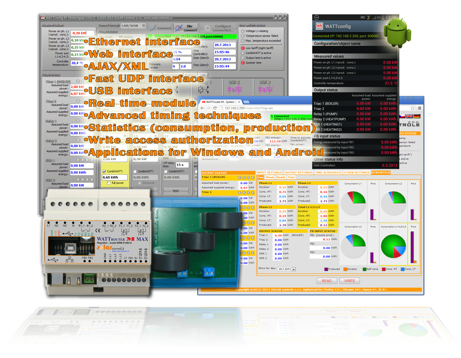Click the CombiWATT is active indicator
The image size is (461, 358).
click(x=243, y=53)
